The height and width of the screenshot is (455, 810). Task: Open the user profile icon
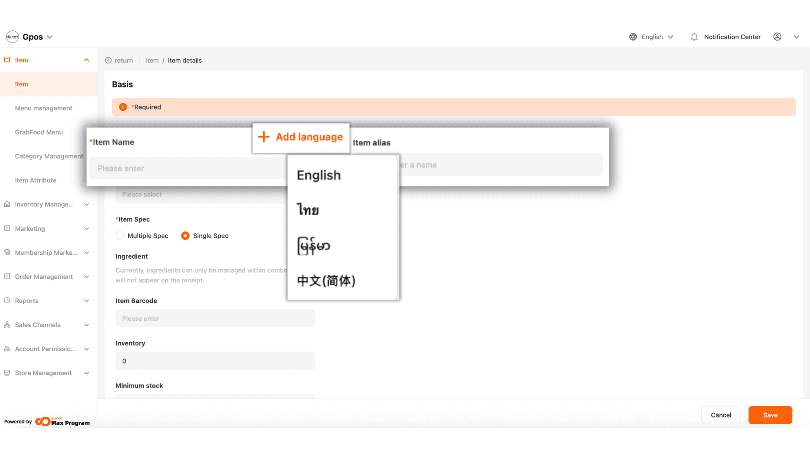point(777,37)
